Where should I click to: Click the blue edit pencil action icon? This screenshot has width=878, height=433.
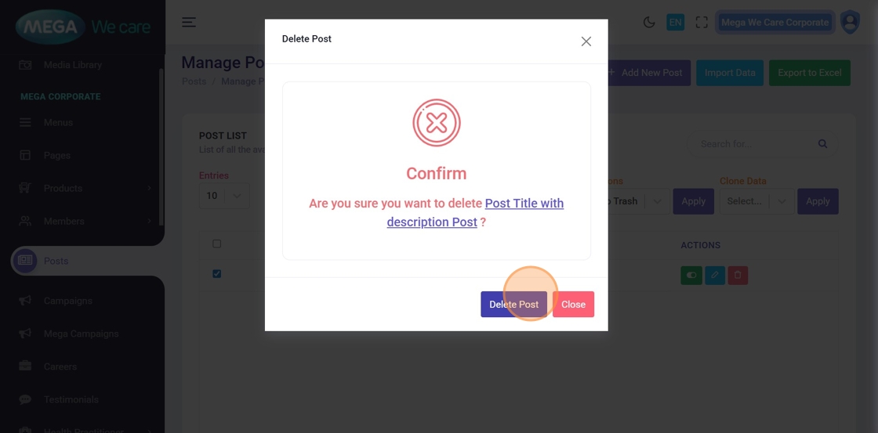coord(714,275)
